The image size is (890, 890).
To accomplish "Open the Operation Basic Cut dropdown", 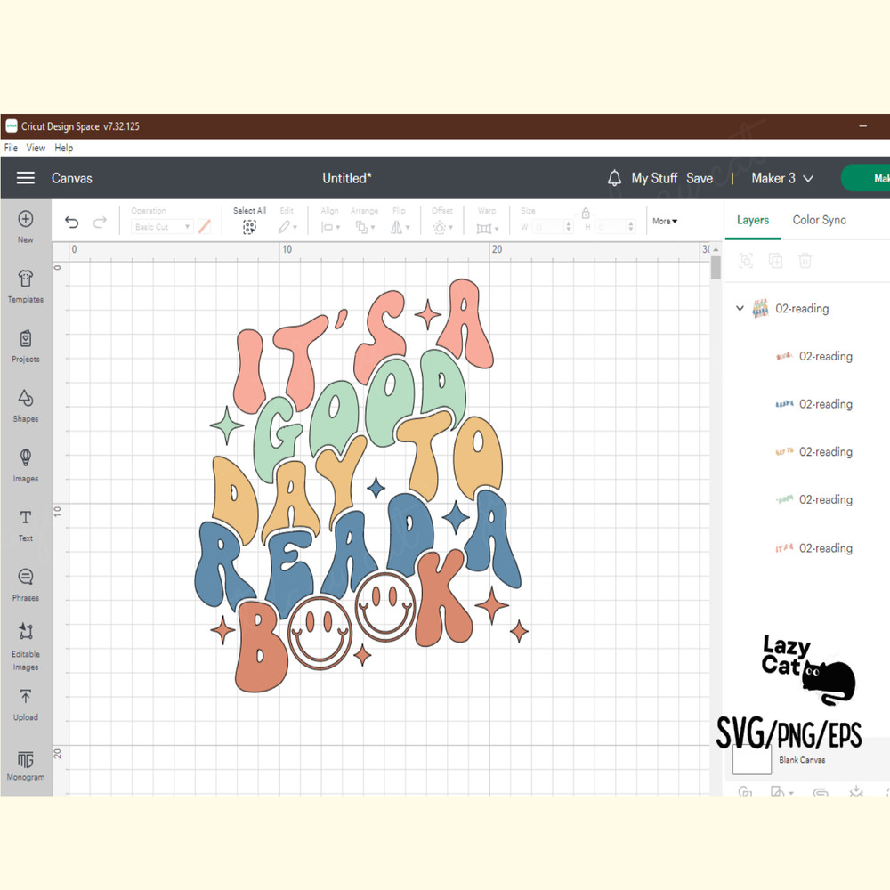I will pos(161,227).
